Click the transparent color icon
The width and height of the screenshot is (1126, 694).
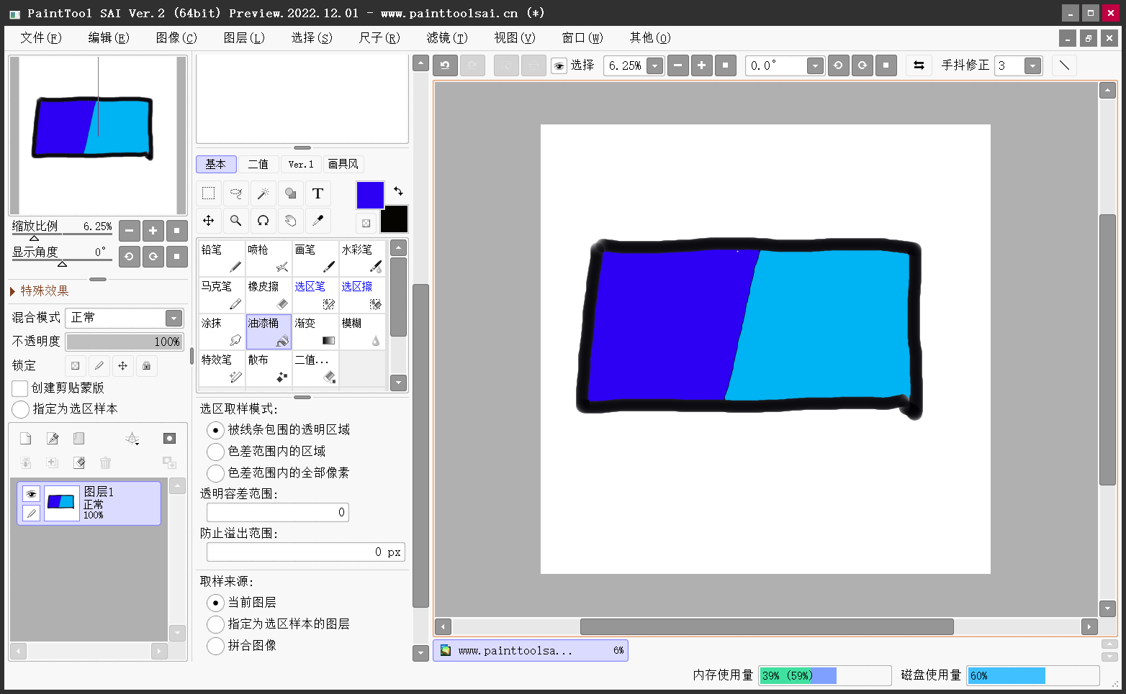tap(366, 223)
